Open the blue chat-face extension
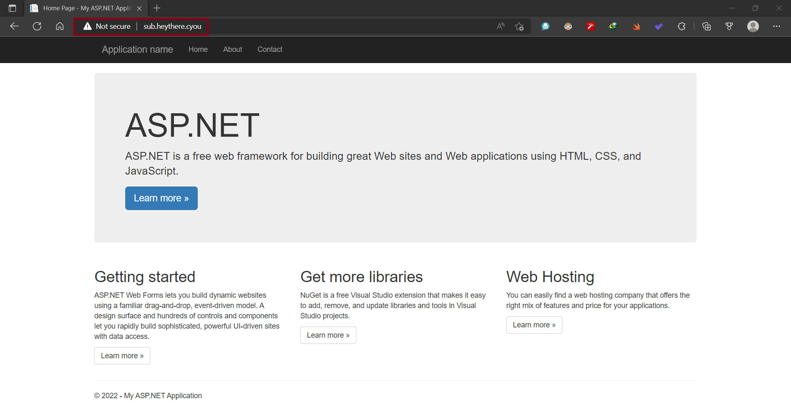 [x=545, y=26]
